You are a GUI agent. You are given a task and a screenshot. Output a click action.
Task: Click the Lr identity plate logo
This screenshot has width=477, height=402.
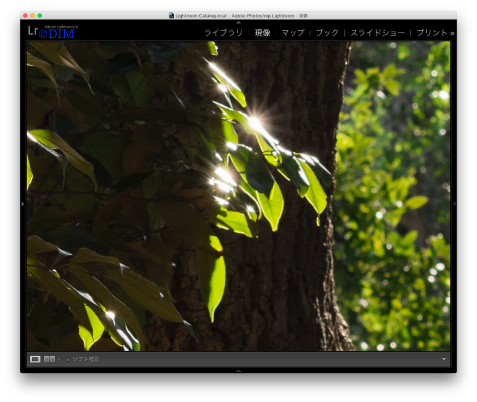(x=33, y=30)
